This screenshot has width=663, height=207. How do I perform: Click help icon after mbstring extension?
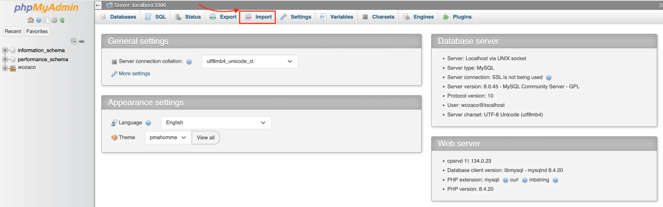[555, 180]
